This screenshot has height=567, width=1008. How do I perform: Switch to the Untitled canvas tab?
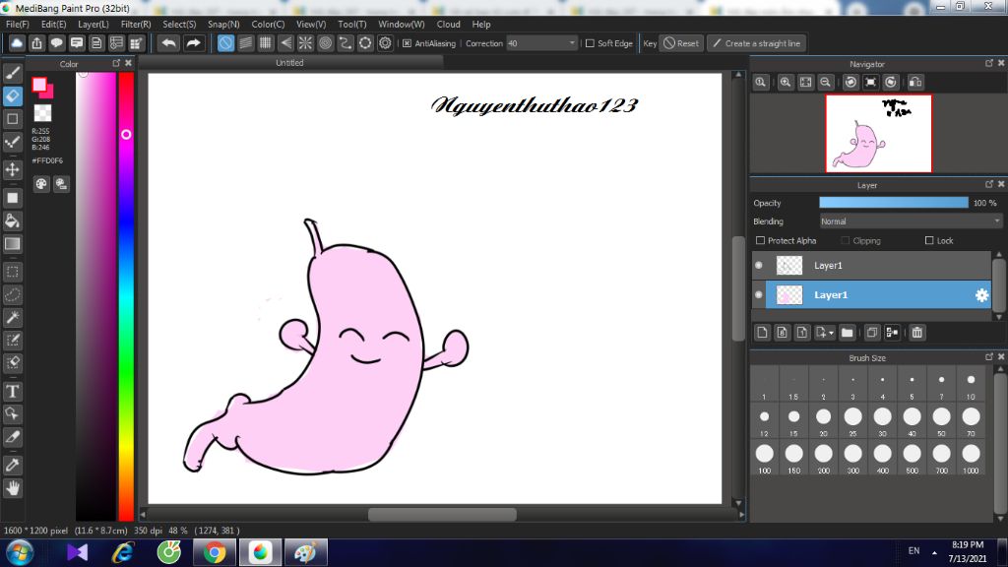pyautogui.click(x=290, y=62)
